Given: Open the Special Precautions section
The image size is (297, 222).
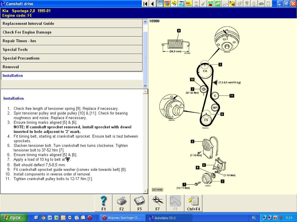Looking at the screenshot, I should [x=72, y=58].
